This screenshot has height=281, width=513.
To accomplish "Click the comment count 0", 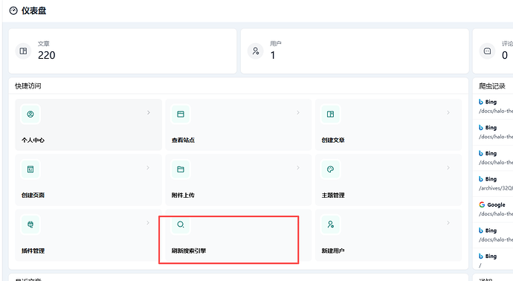I will 505,55.
